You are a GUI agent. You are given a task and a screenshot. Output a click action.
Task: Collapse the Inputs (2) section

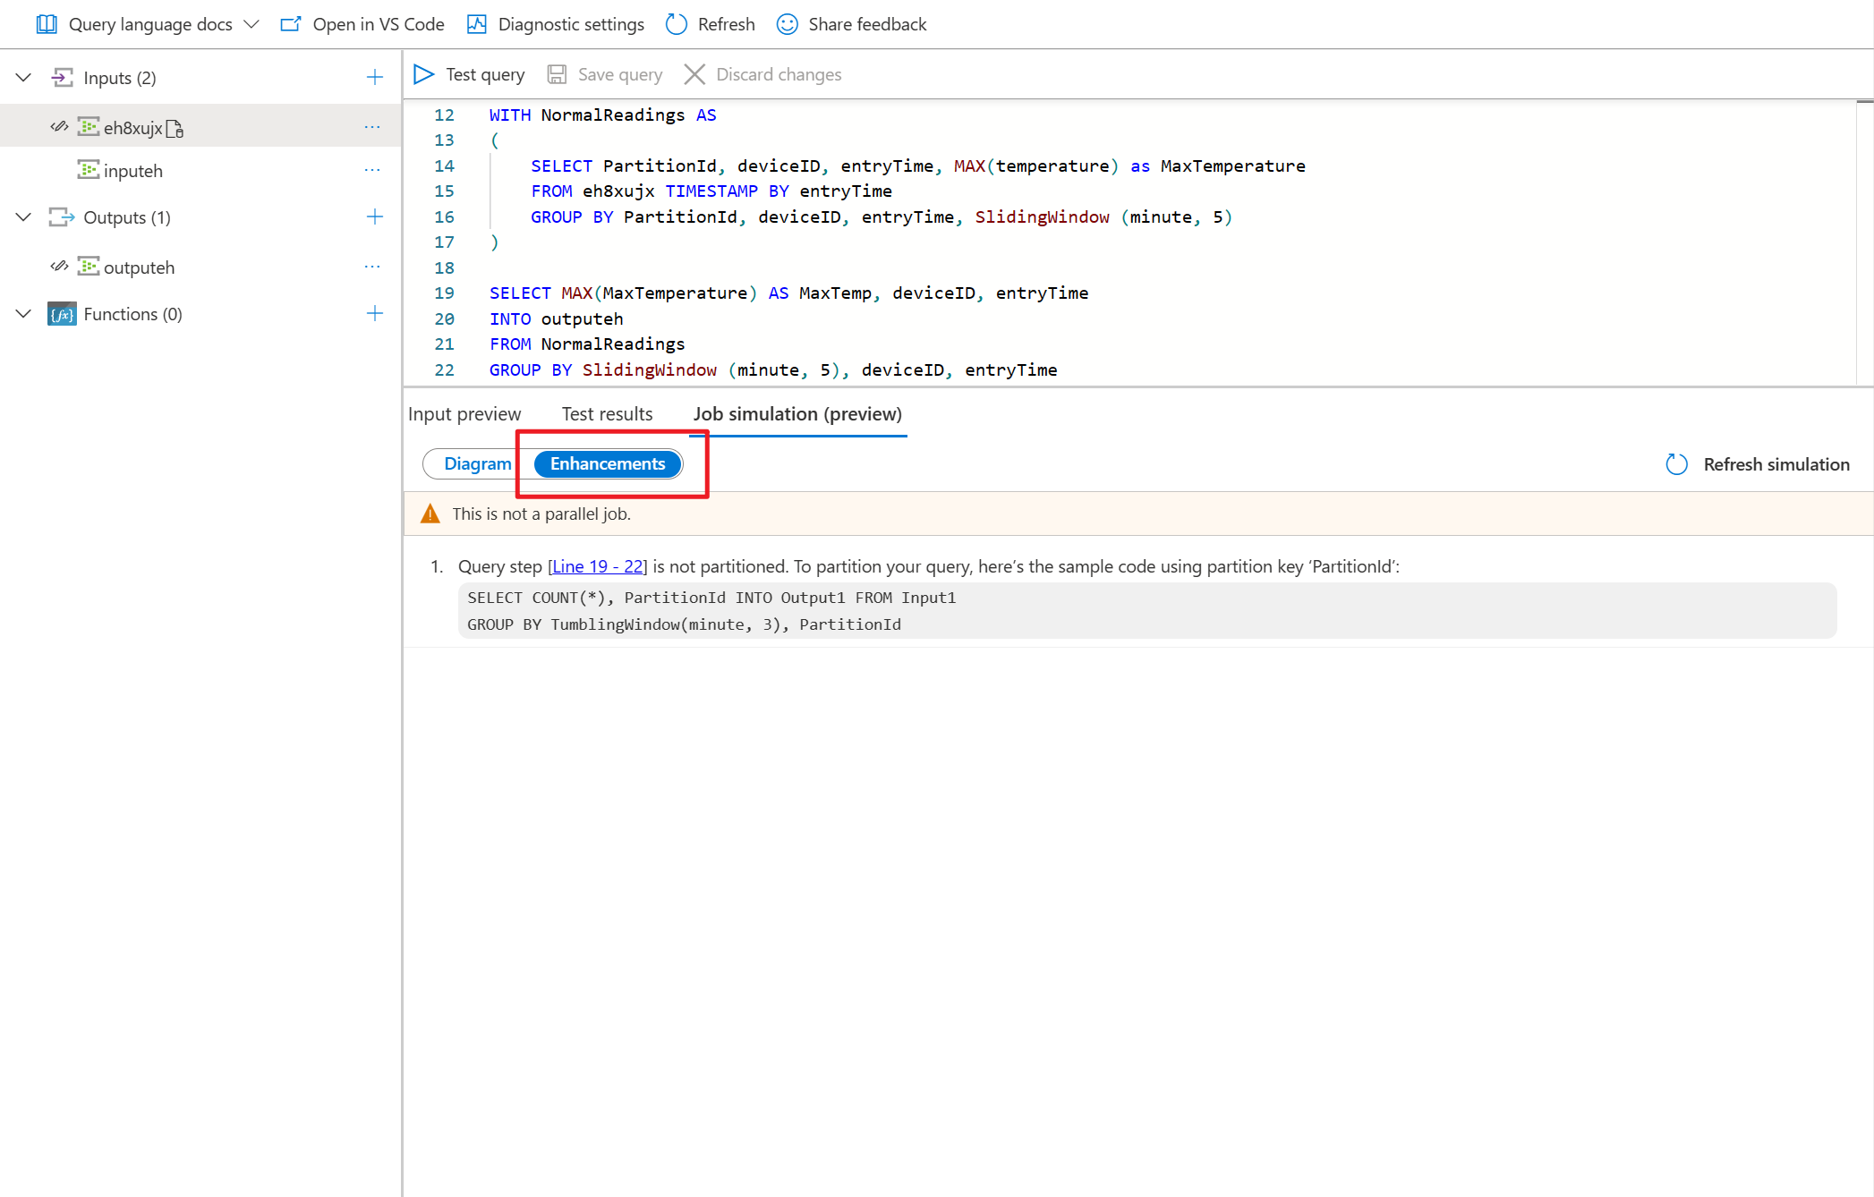pos(24,78)
